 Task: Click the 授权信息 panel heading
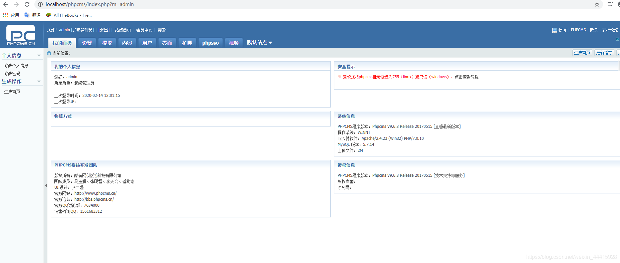[346, 165]
